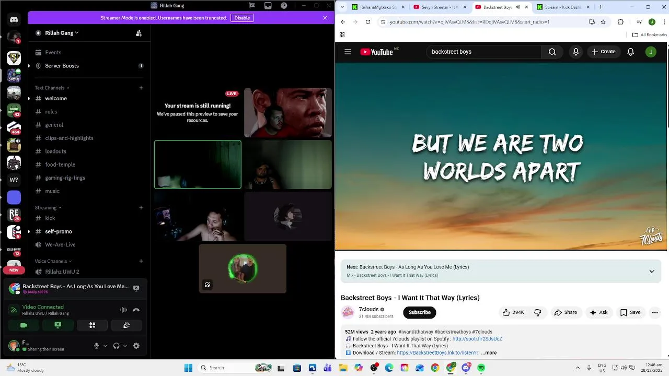Open Discord inbox icon in title bar
The height and width of the screenshot is (376, 669).
click(268, 6)
